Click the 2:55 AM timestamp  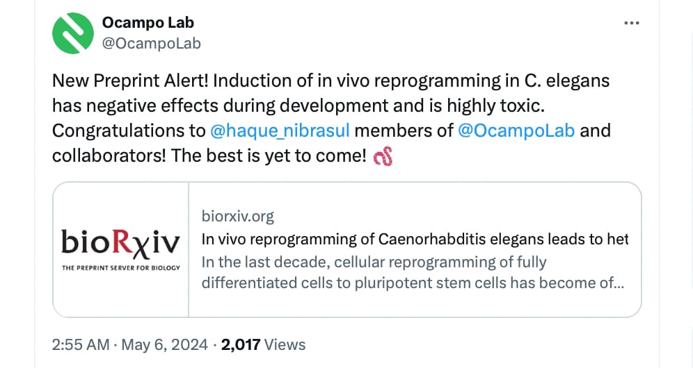pos(81,344)
